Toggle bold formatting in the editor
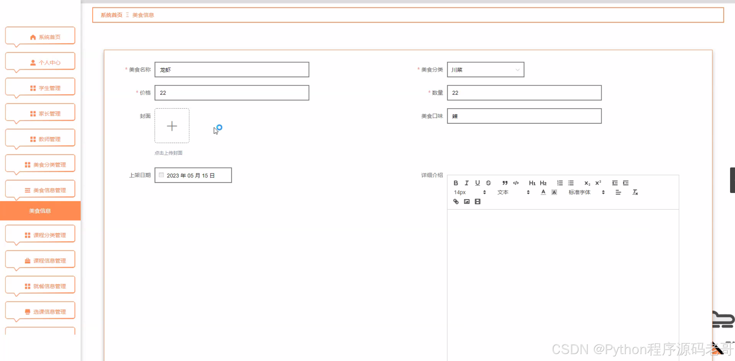The height and width of the screenshot is (361, 735). pyautogui.click(x=456, y=183)
